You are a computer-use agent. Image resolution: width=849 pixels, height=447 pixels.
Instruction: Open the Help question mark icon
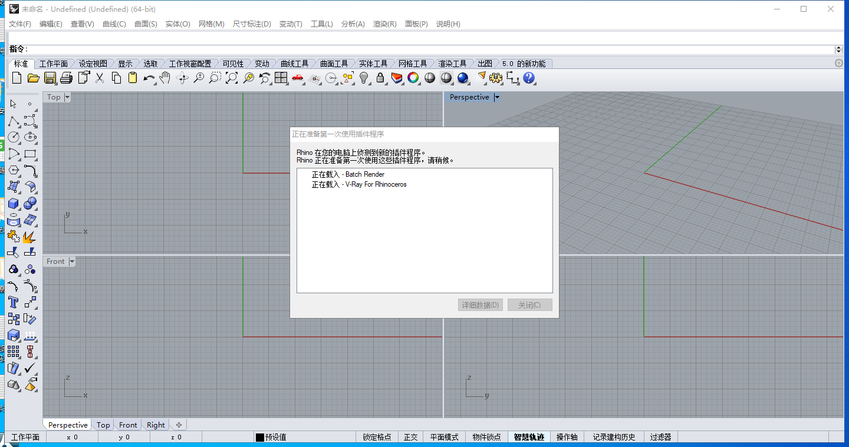point(529,78)
